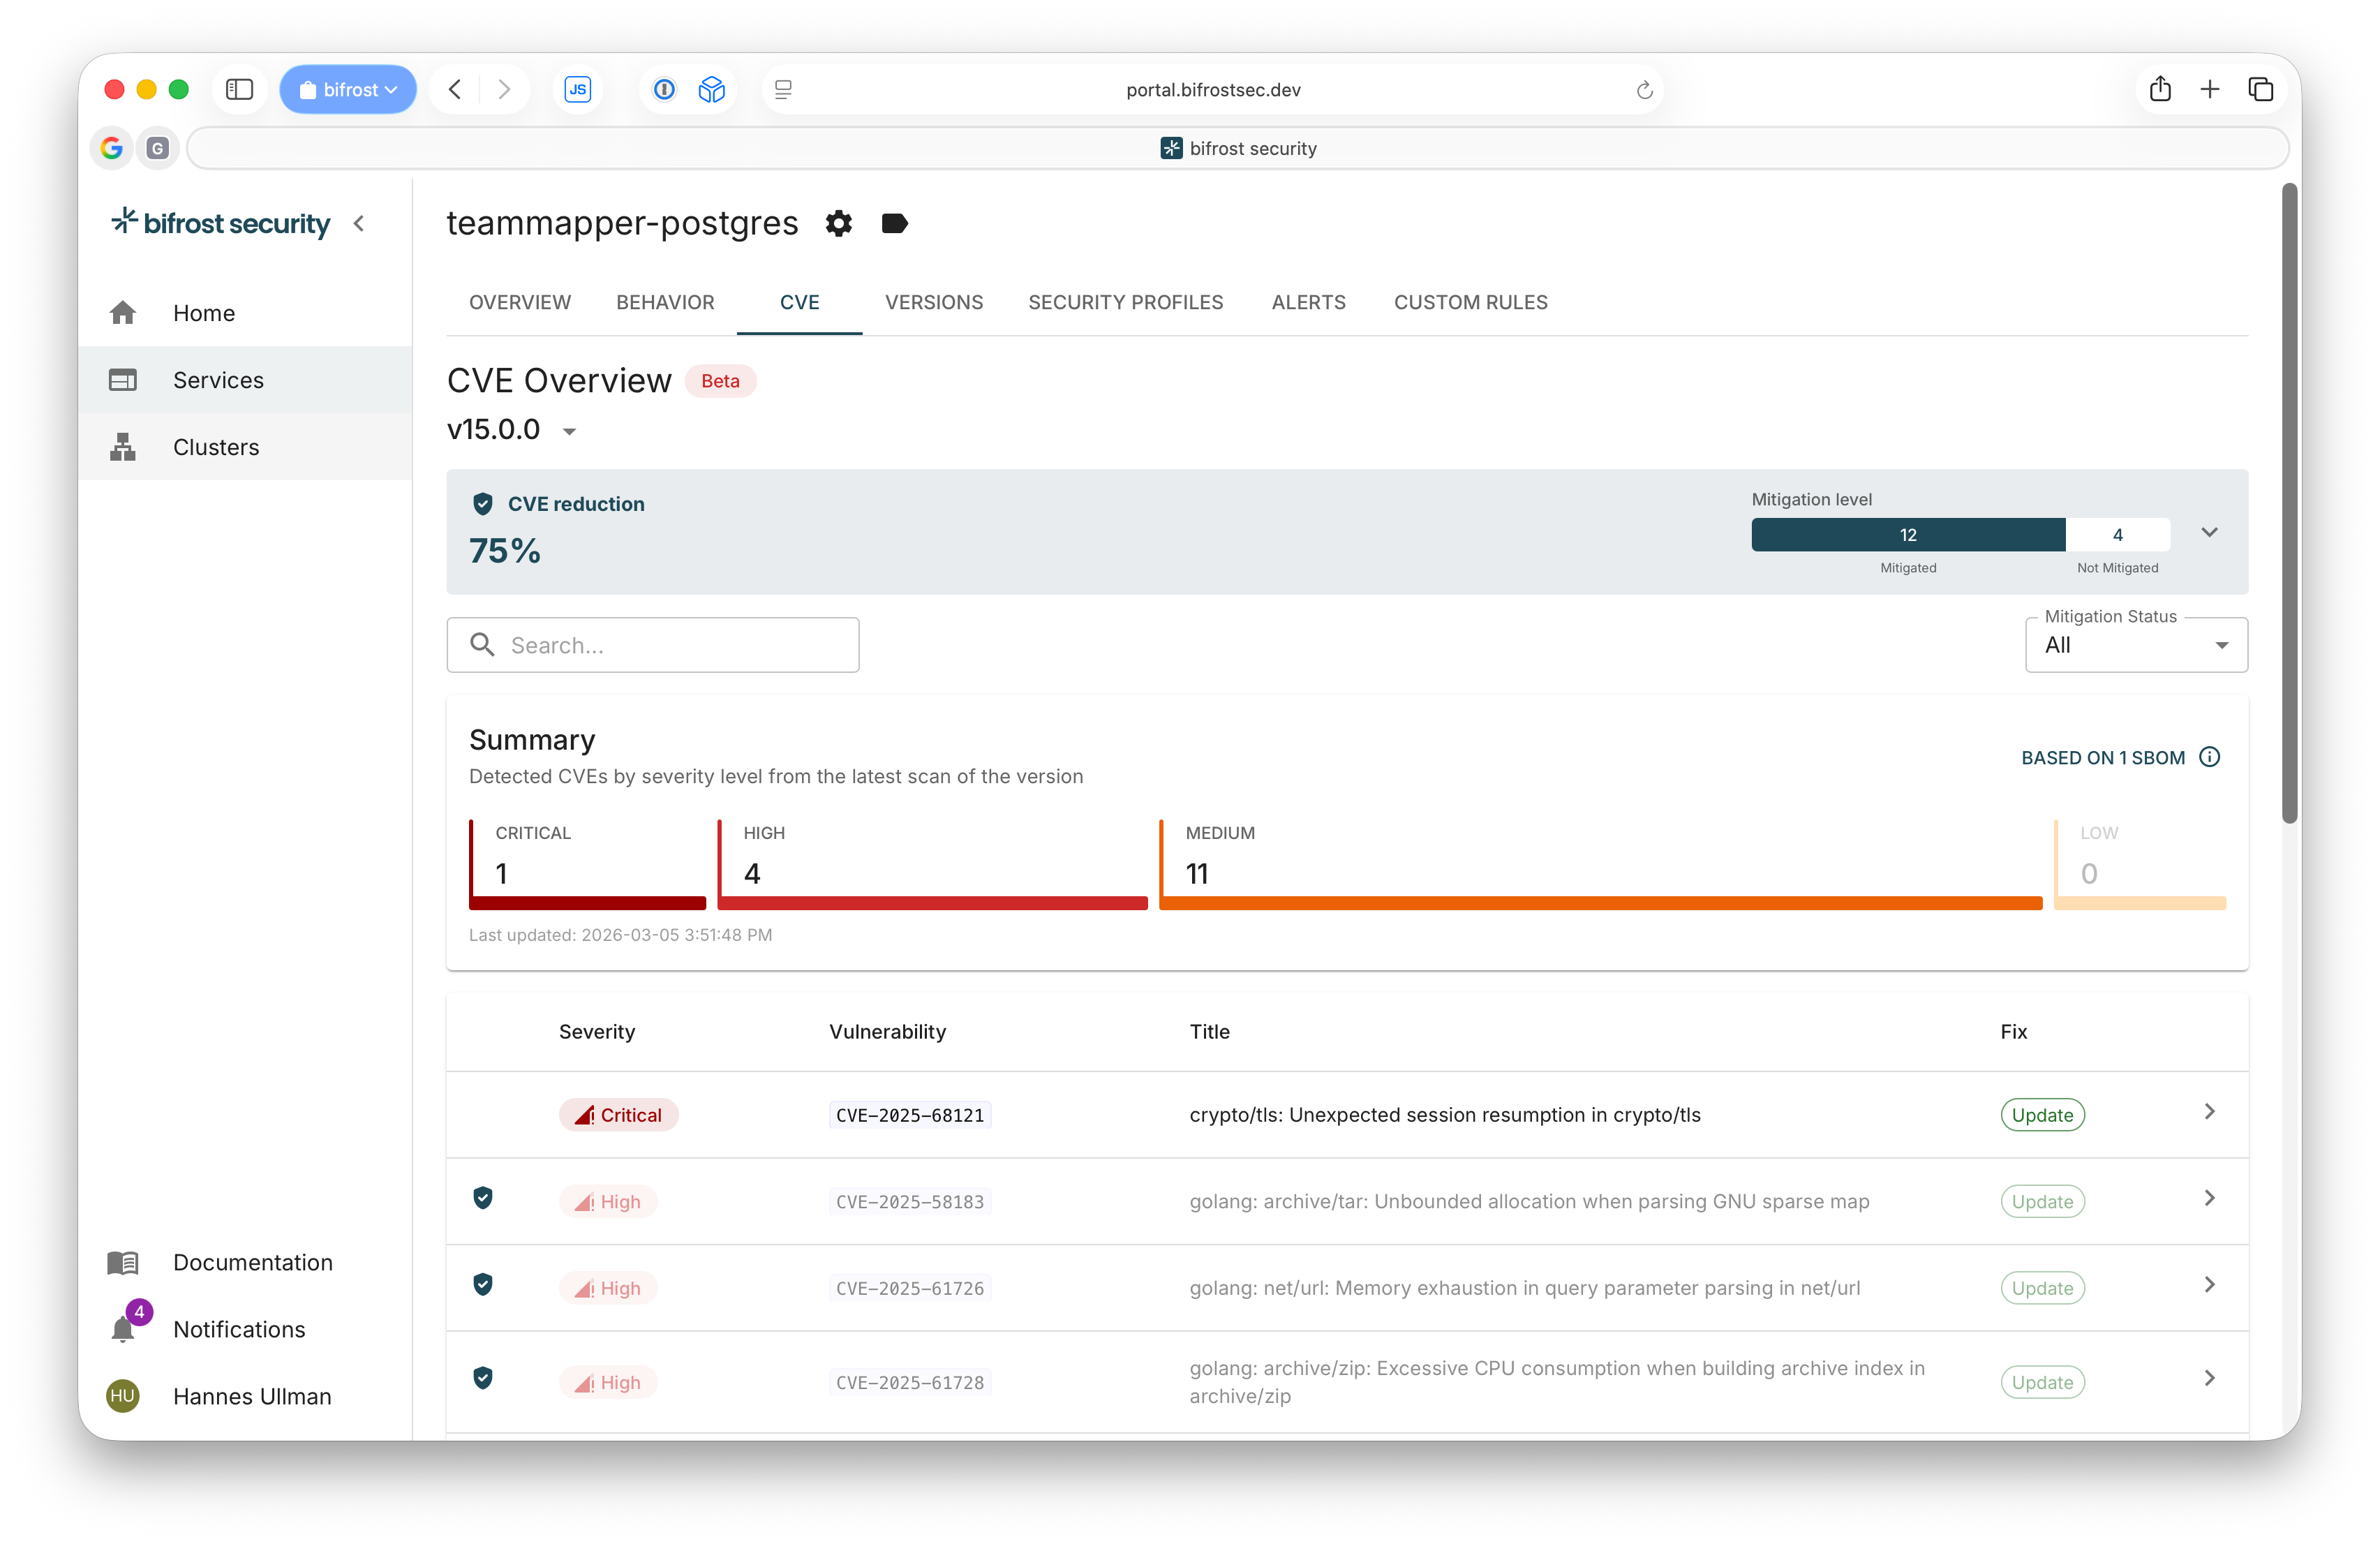Click the Mitigated progress bar segment

pos(1907,534)
